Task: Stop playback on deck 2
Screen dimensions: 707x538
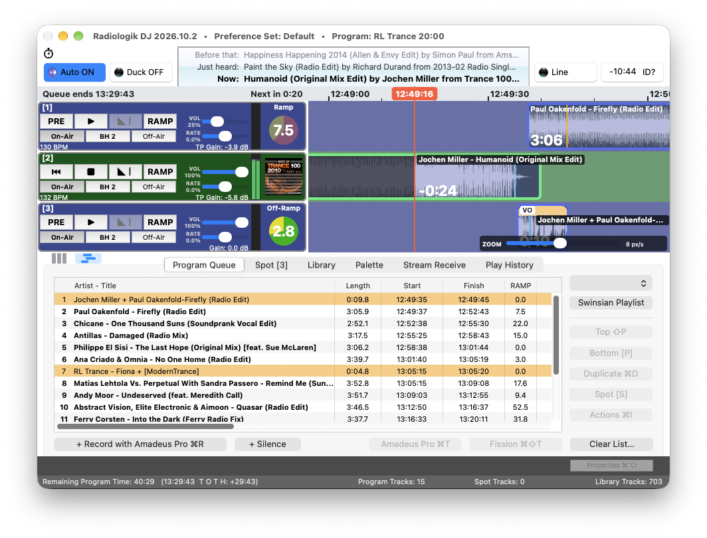Action: [x=90, y=171]
